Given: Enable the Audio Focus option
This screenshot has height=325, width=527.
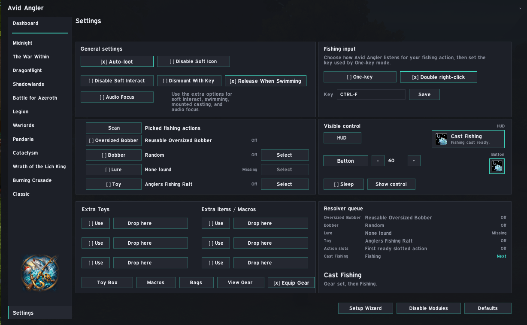Looking at the screenshot, I should pos(117,97).
